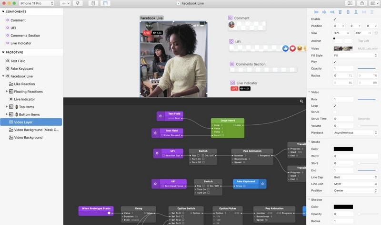Click distribute vertically icon
Screen dimensions: 381x225
(372, 12)
